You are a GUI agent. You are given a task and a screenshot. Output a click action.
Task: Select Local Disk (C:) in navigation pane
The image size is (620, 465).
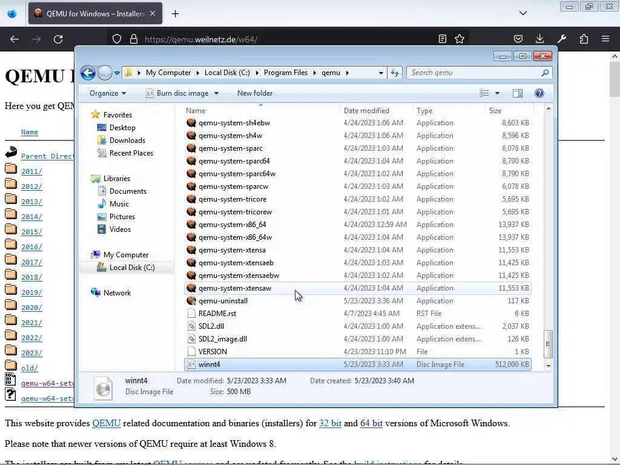(x=127, y=268)
